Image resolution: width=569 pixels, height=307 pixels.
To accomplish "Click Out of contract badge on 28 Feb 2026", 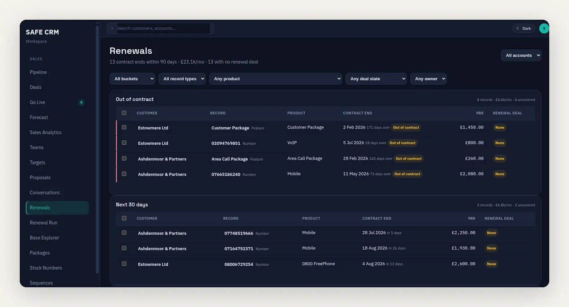I will pos(409,159).
